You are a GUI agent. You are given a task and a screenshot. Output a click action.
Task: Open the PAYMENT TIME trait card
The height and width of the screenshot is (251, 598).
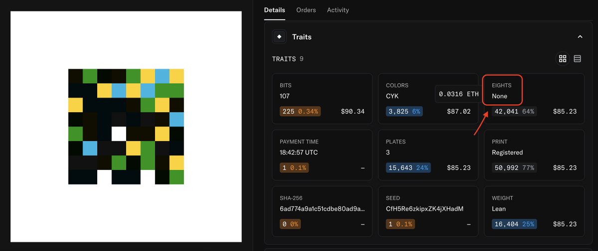point(322,155)
